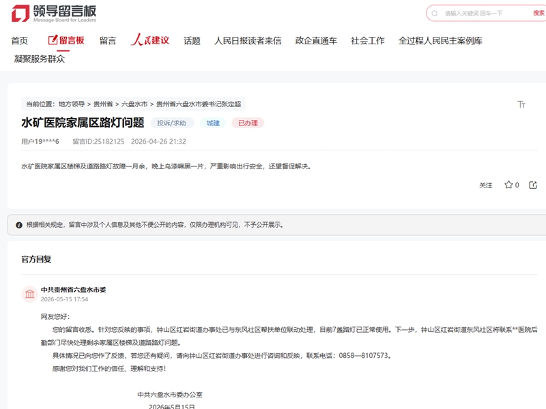Screen dimensions: 546x409
Task: Open the 凝聚服务群众 navigation item
Action: click(x=40, y=59)
